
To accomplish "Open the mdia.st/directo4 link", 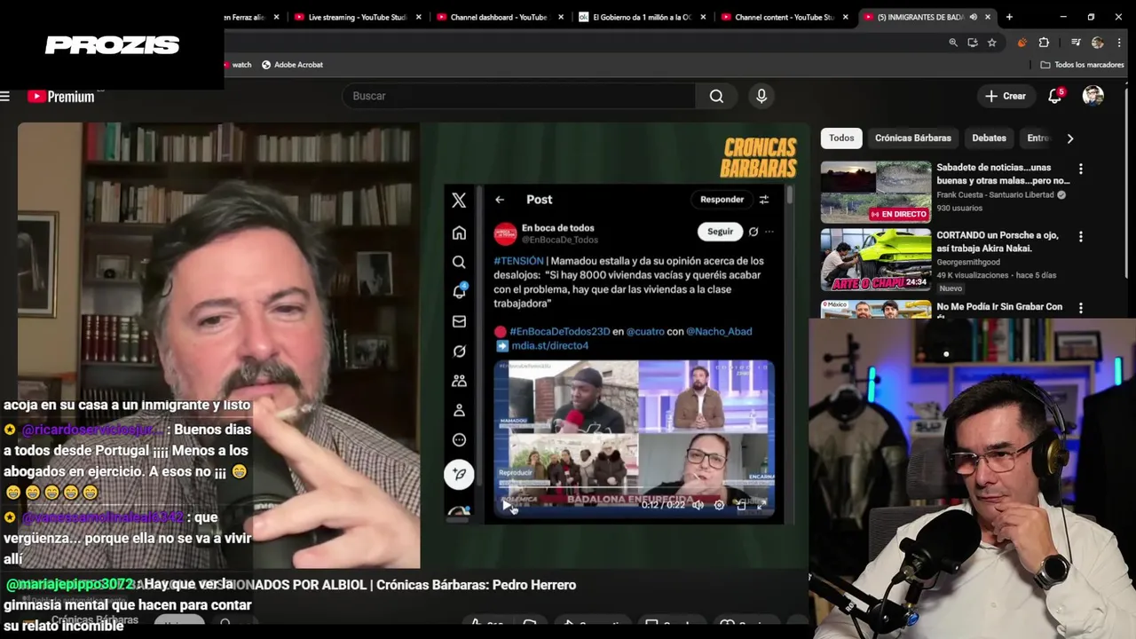I will coord(549,345).
